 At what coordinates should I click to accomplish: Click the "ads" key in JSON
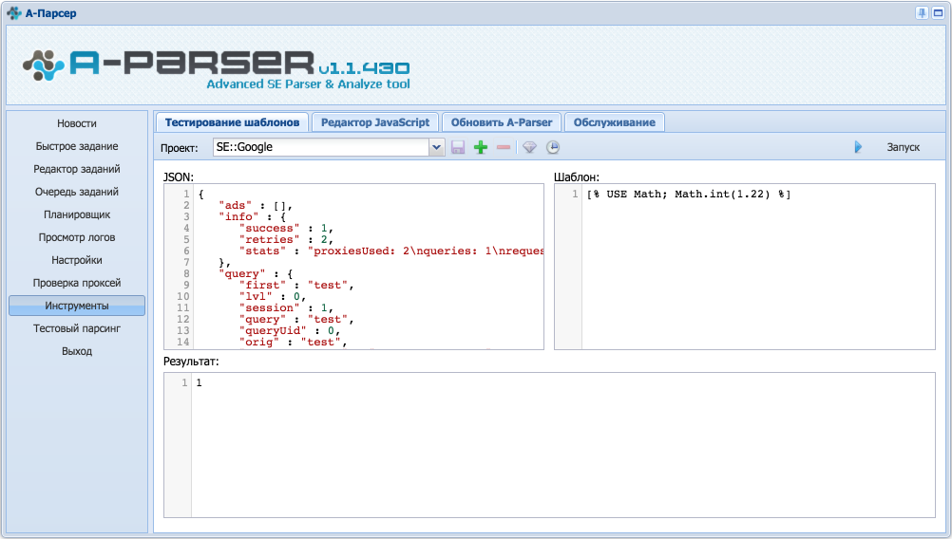coord(235,206)
